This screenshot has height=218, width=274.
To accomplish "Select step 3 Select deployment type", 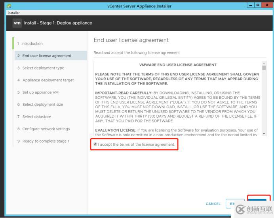I will tap(41, 68).
